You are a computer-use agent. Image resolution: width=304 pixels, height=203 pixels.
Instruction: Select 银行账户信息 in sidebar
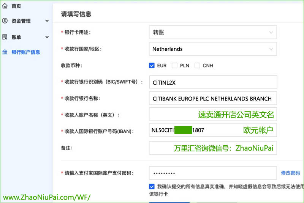pos(26,52)
